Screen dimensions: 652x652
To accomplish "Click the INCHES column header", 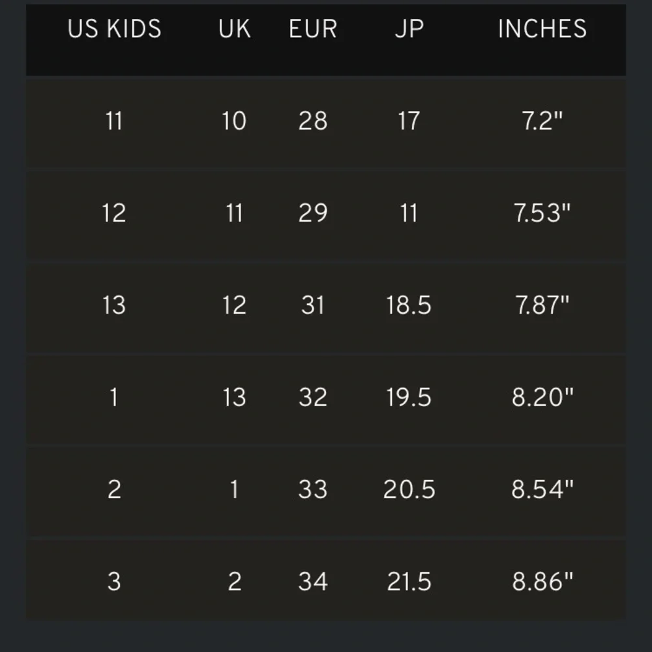I will (542, 29).
